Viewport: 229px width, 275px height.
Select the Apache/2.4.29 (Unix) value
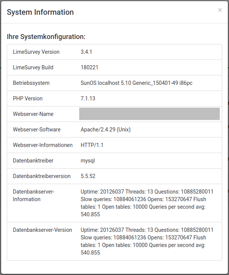pyautogui.click(x=106, y=130)
